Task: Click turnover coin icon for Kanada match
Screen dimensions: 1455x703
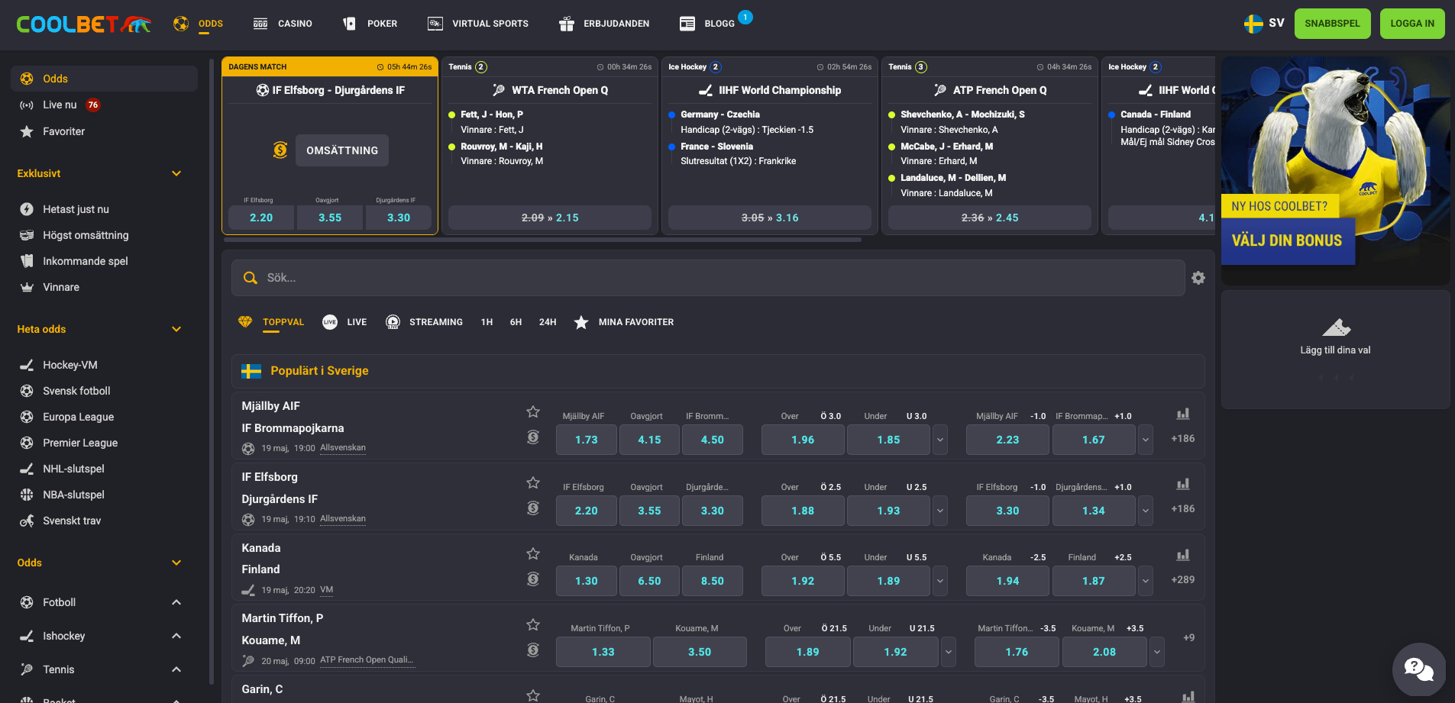Action: click(533, 579)
